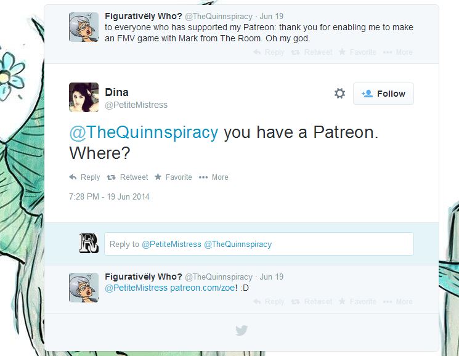Retweet Dina's tweet about Patreon
Viewport: 459px width, 356px height.
tap(128, 177)
